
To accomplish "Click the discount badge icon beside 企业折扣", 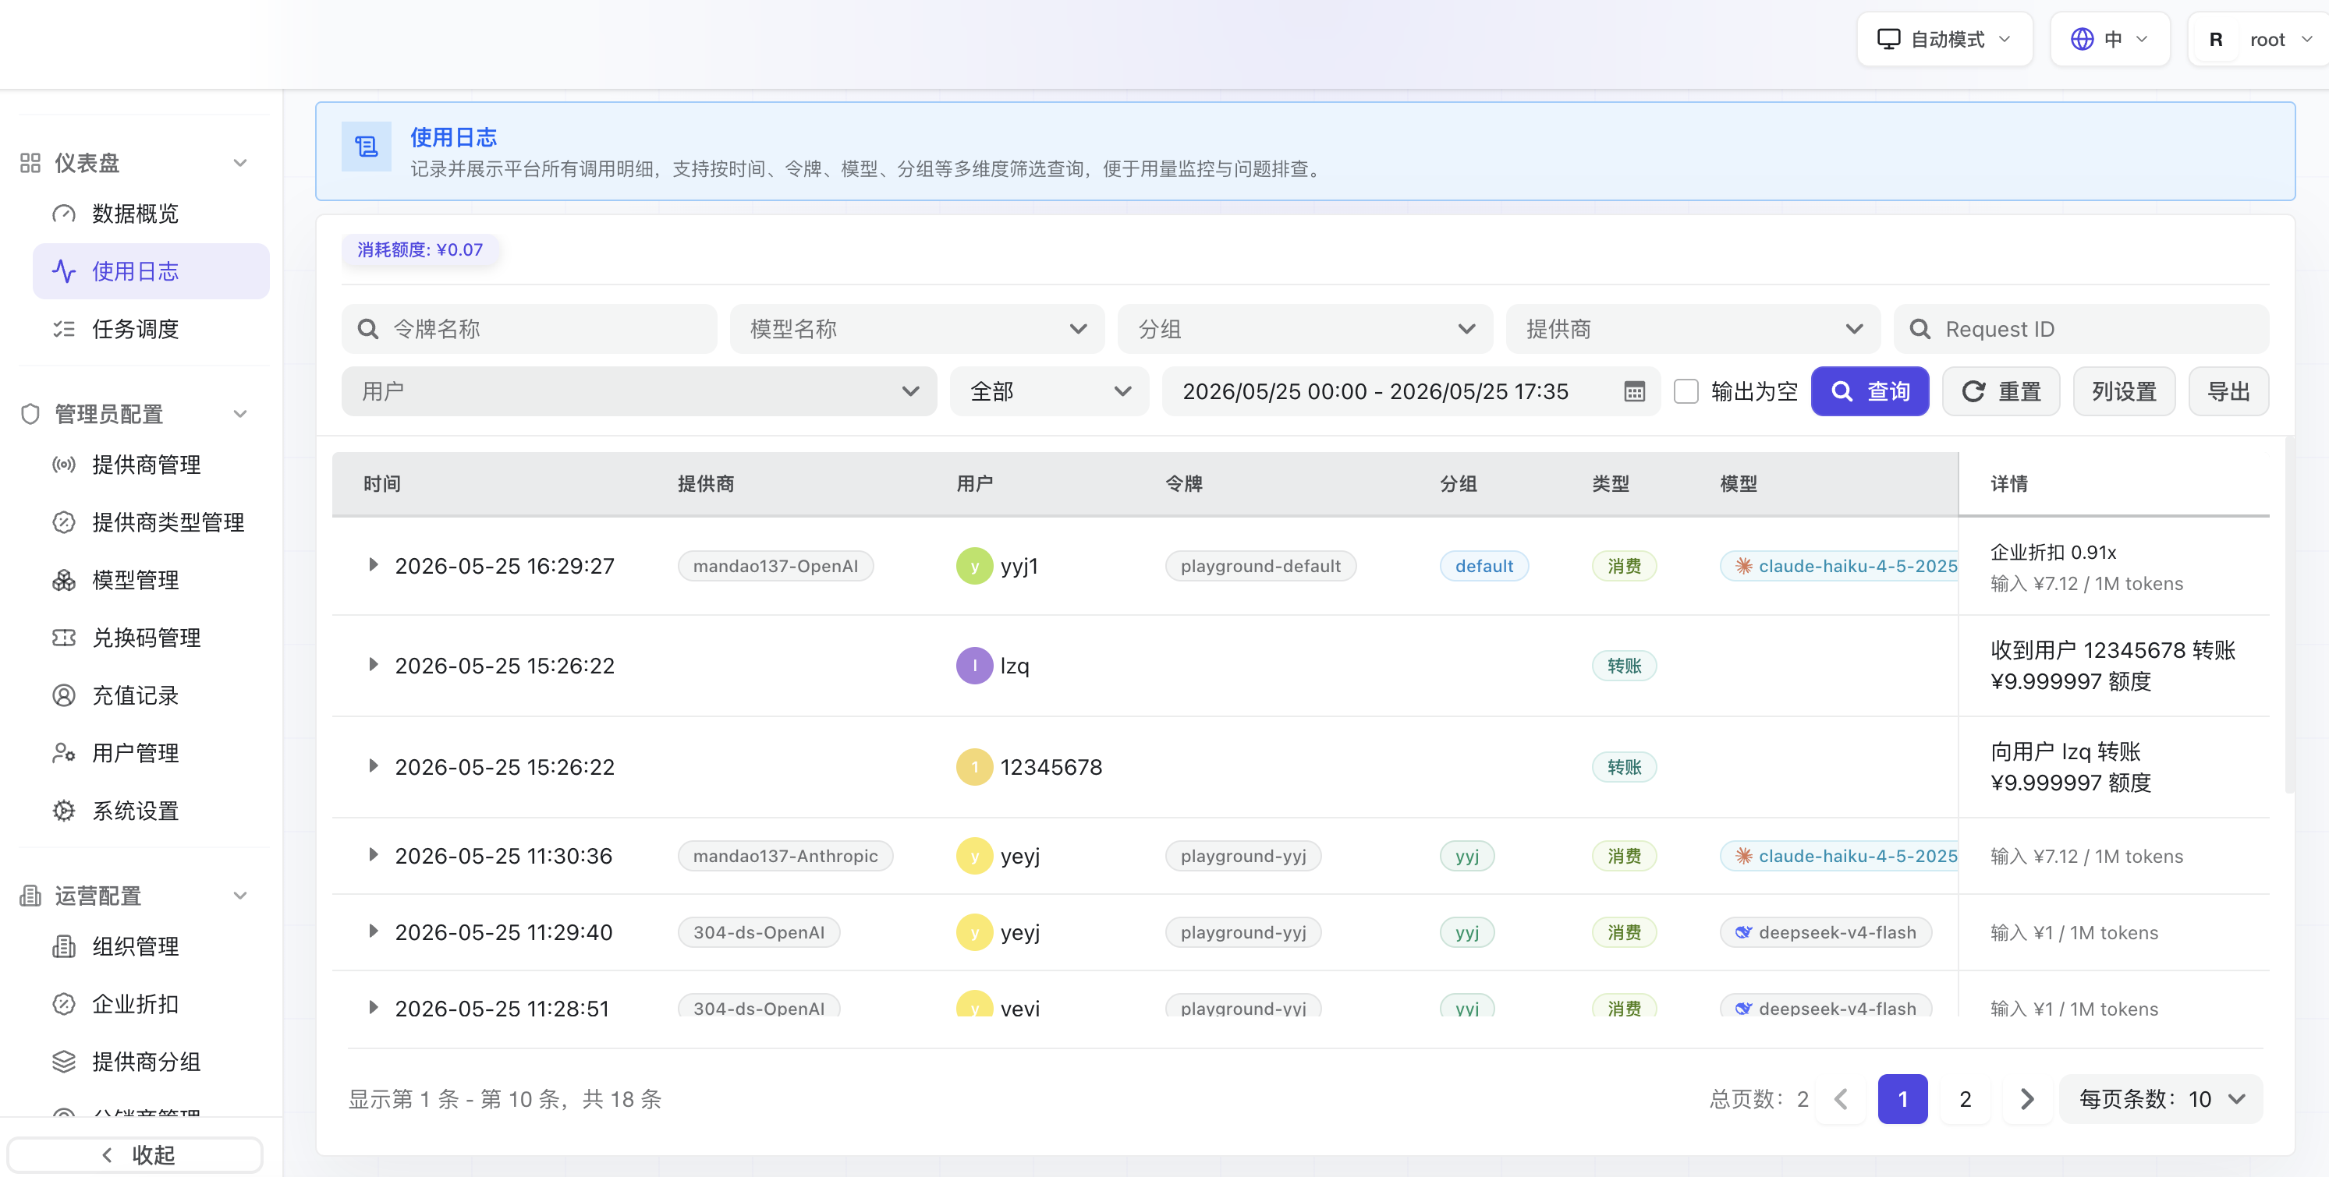I will tap(63, 1003).
